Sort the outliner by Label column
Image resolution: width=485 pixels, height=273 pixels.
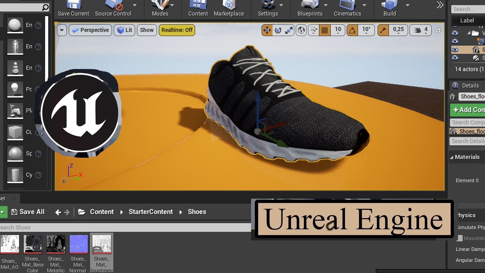pyautogui.click(x=467, y=20)
